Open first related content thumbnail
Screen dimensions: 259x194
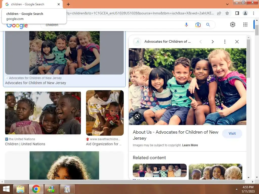(160, 171)
